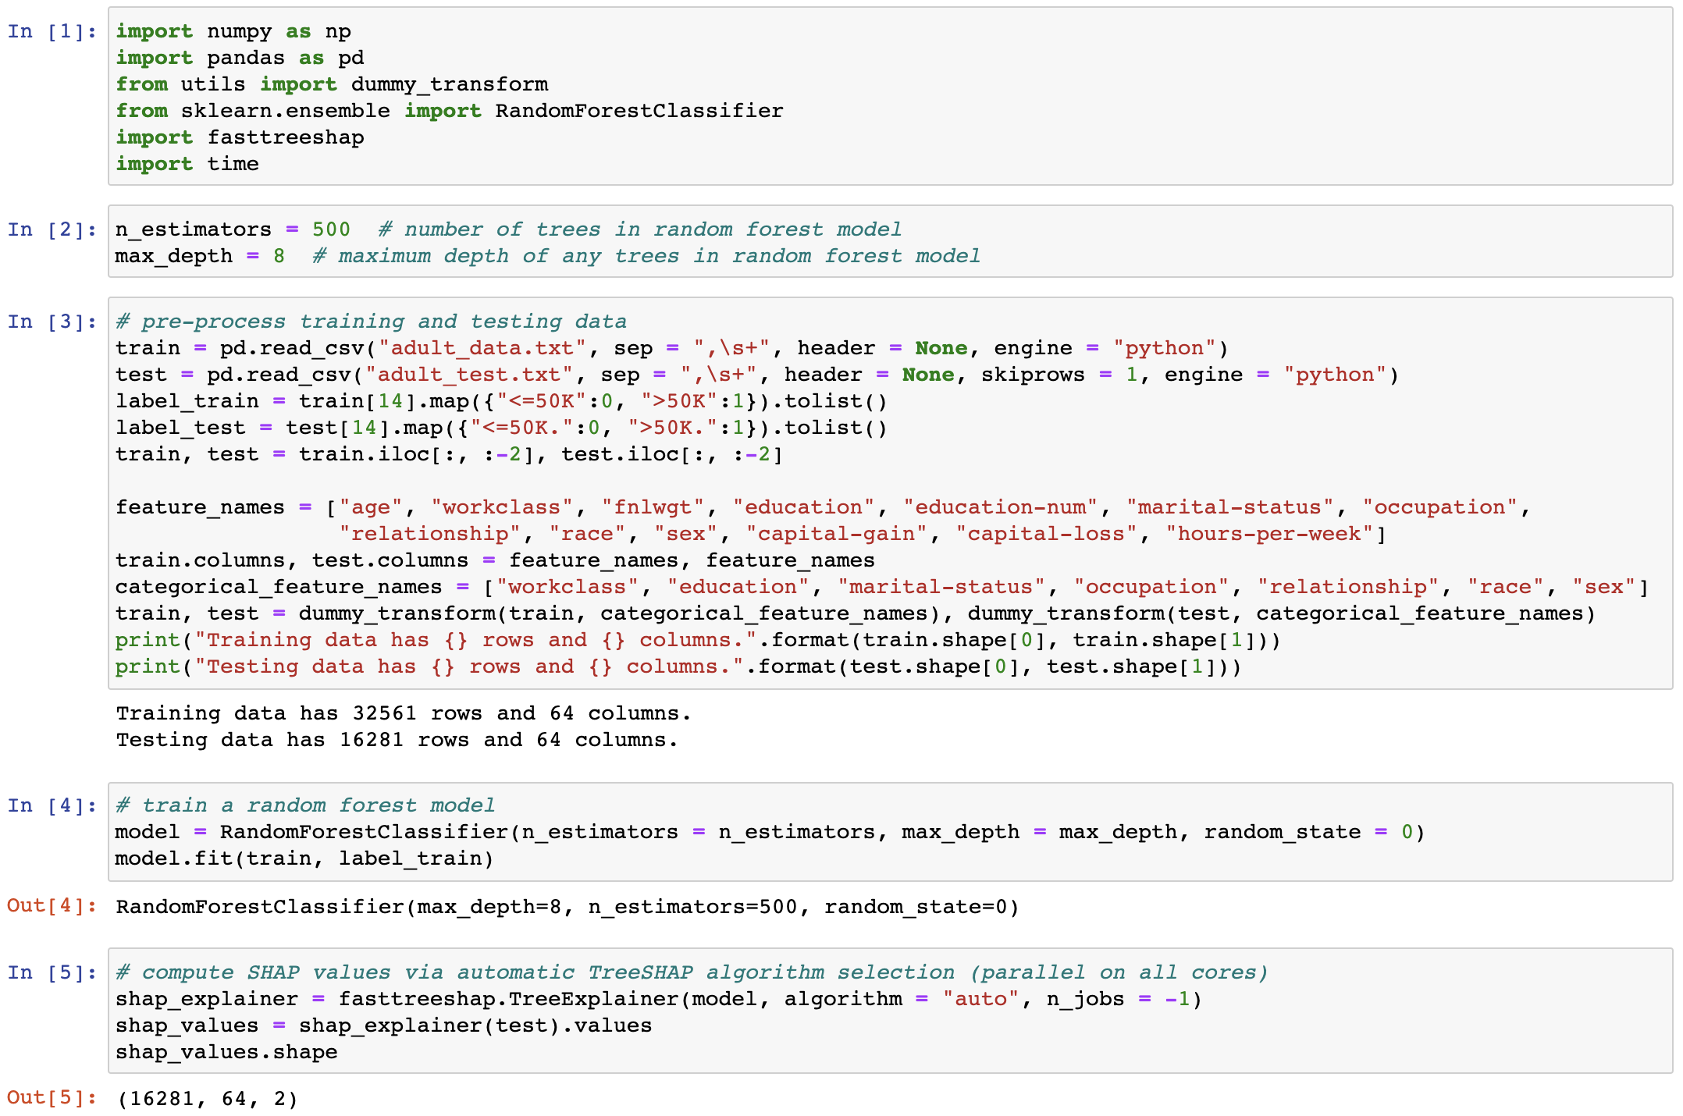Click the Out[4] output prompt
Screen dimensions: 1683x1116
52,905
